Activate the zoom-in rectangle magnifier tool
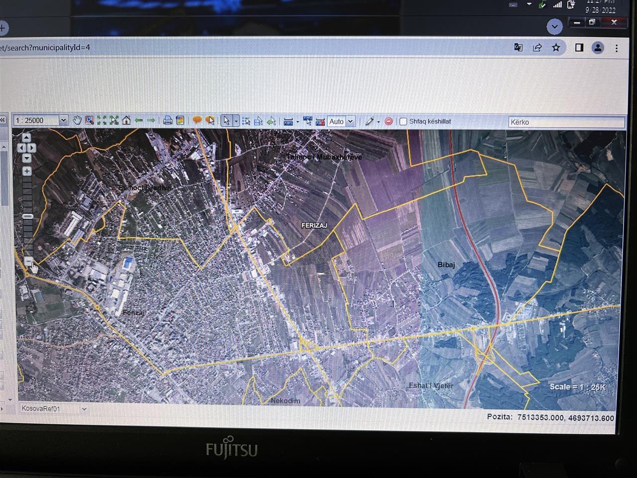The width and height of the screenshot is (637, 478). click(x=90, y=120)
